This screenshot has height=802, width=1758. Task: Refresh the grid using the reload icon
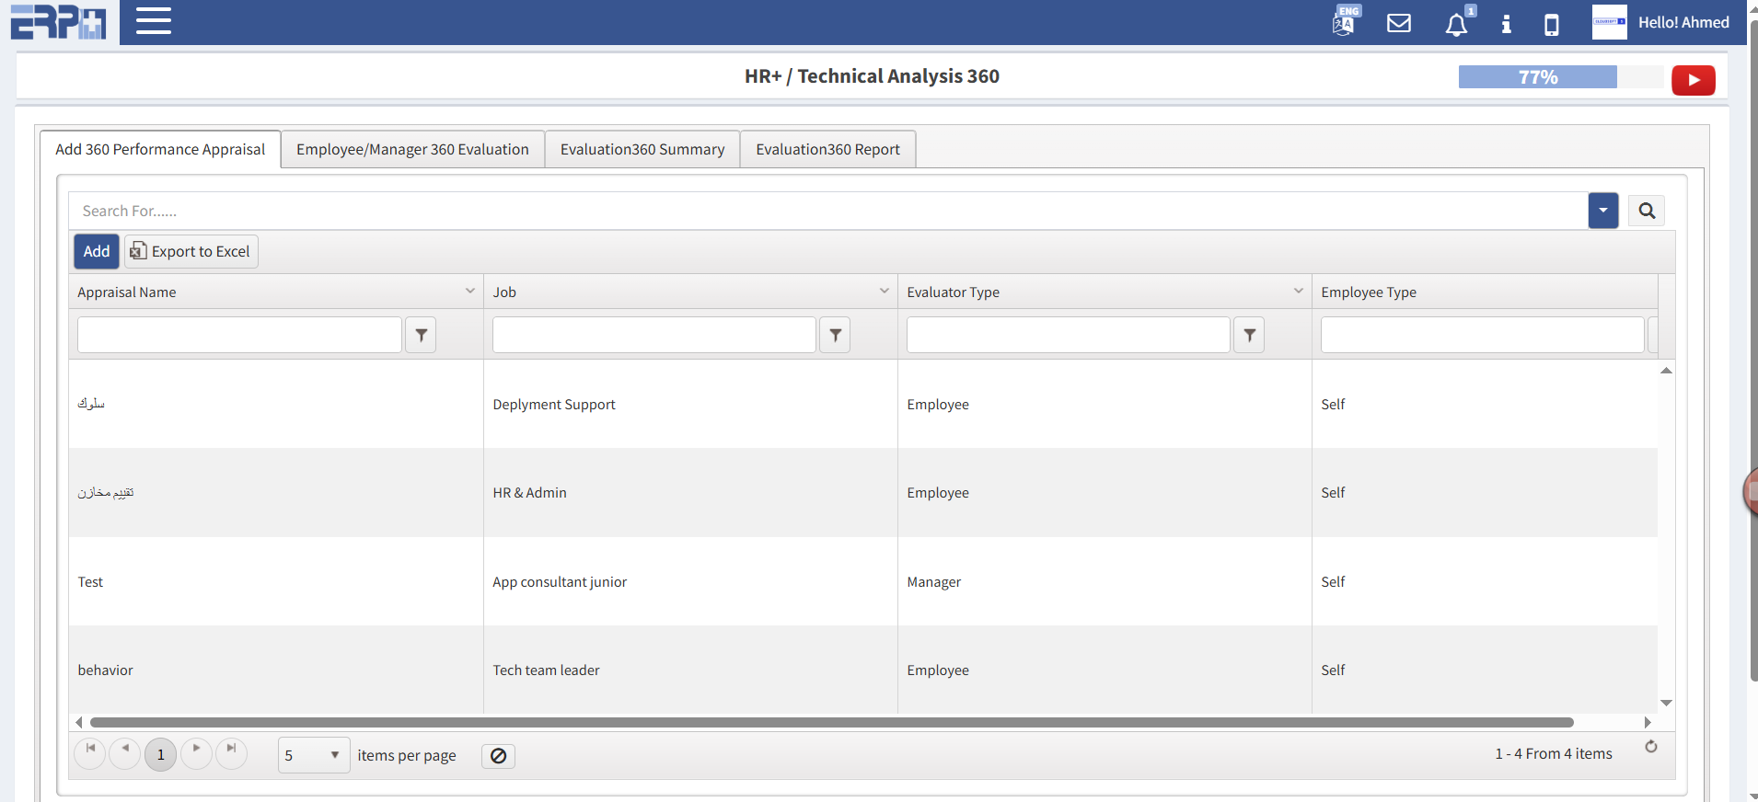pos(1650,747)
